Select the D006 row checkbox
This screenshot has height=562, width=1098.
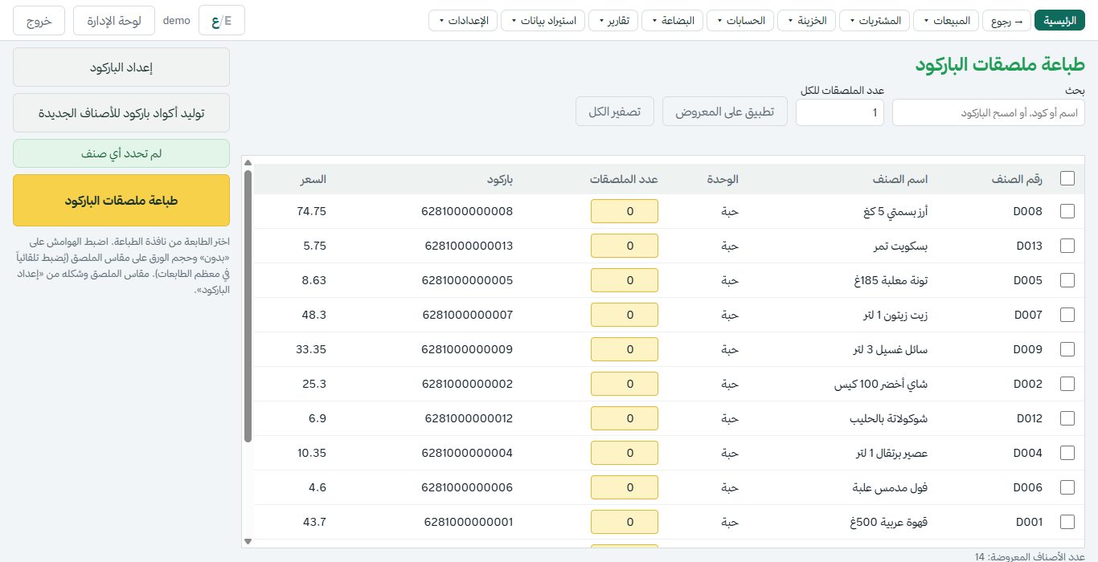pos(1067,487)
